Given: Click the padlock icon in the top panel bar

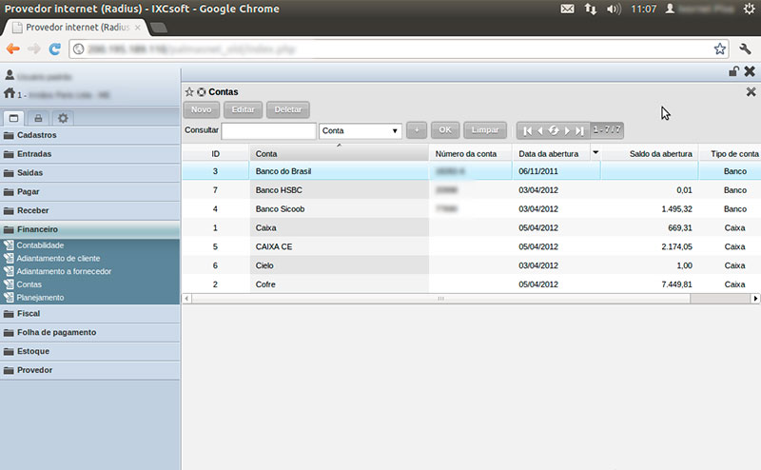Looking at the screenshot, I should (x=733, y=71).
